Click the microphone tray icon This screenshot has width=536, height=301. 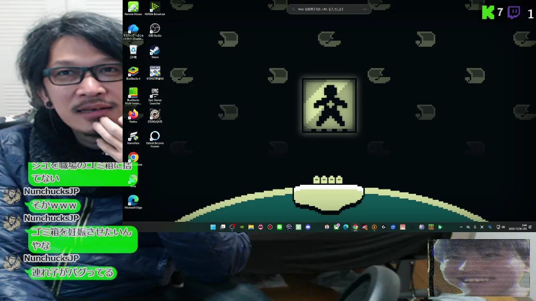pos(475,227)
